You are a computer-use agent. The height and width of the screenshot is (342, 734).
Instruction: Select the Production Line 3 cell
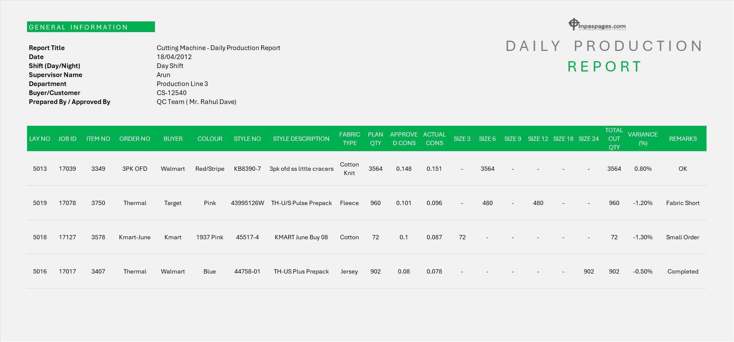[182, 84]
